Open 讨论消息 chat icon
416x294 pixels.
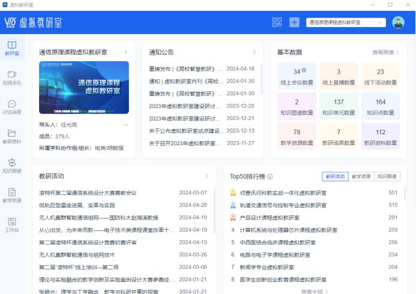(x=12, y=107)
